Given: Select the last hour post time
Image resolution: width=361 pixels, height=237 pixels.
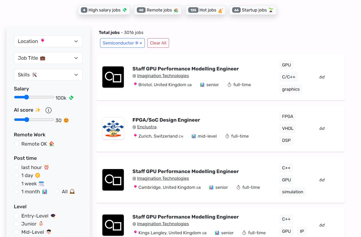Looking at the screenshot, I should 16,167.
